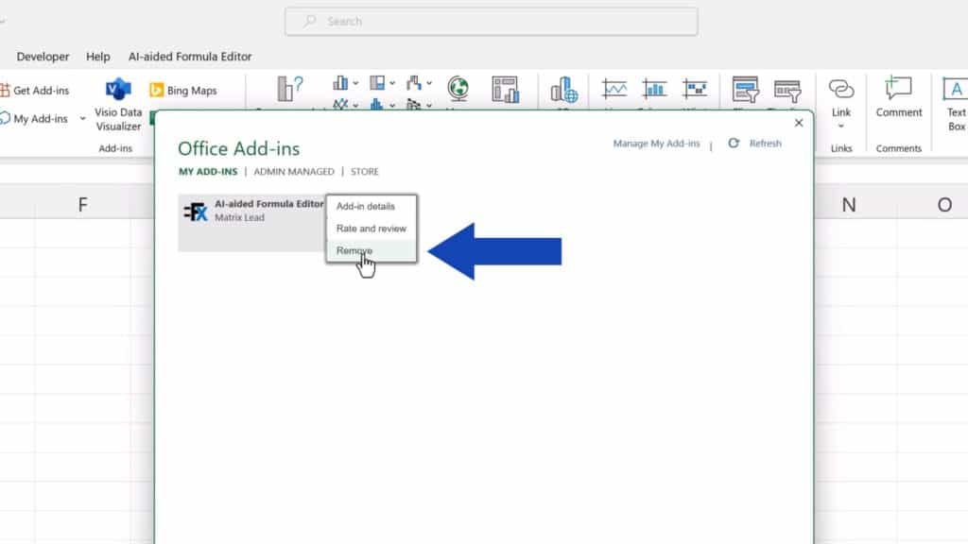The width and height of the screenshot is (968, 544).
Task: Insert a Column sparkline
Action: (654, 90)
